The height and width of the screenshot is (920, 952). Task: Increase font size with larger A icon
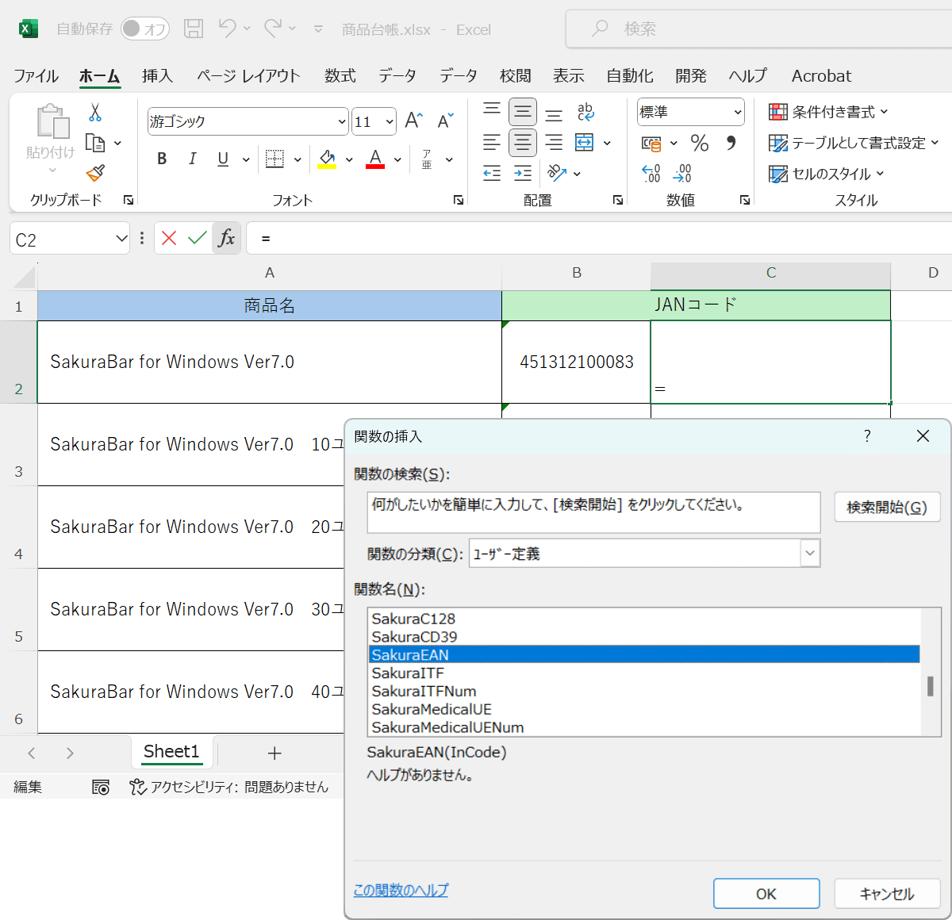[x=414, y=121]
